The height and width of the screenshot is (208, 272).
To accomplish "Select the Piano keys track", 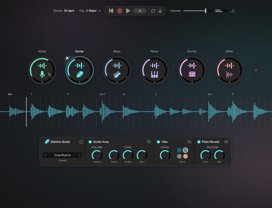I will tap(154, 70).
